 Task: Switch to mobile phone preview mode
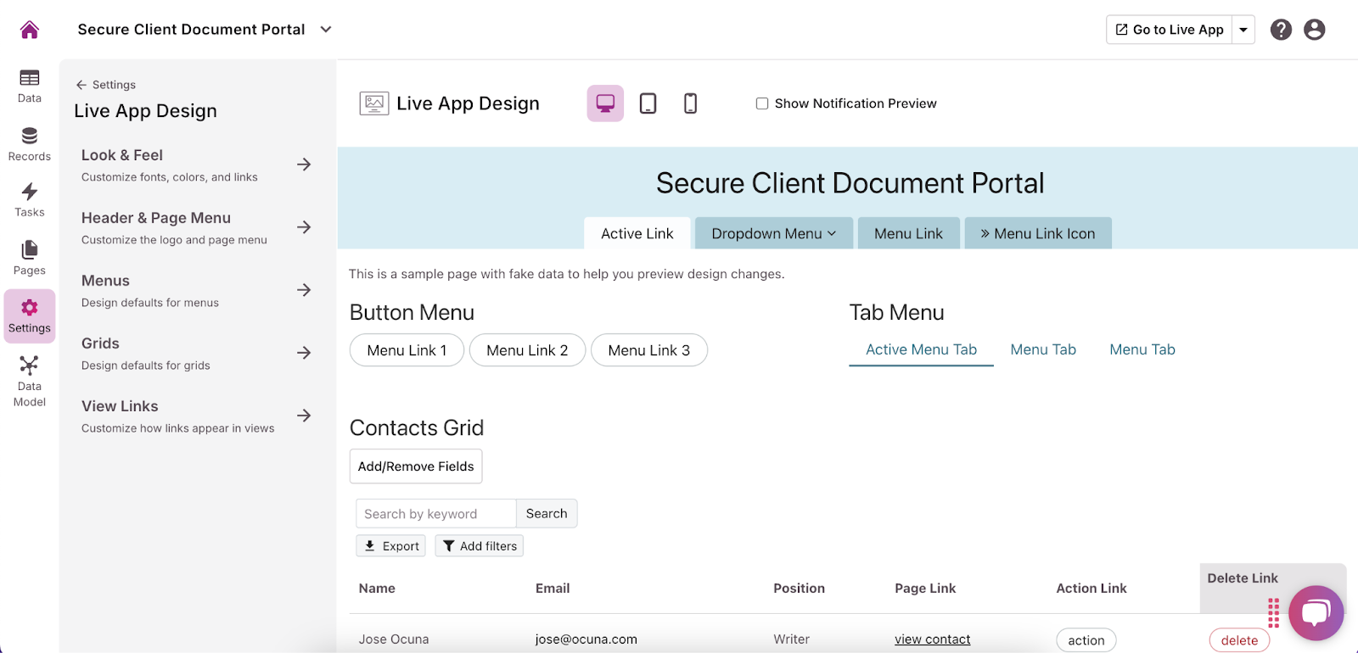tap(690, 103)
